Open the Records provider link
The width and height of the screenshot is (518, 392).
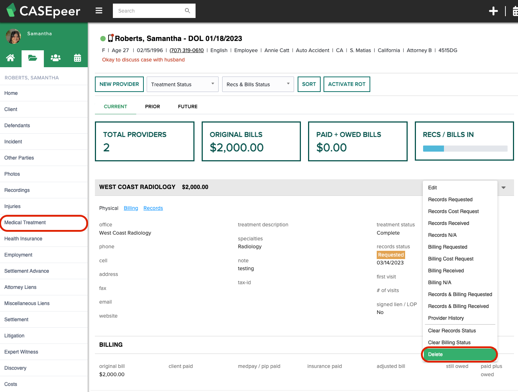coord(153,208)
